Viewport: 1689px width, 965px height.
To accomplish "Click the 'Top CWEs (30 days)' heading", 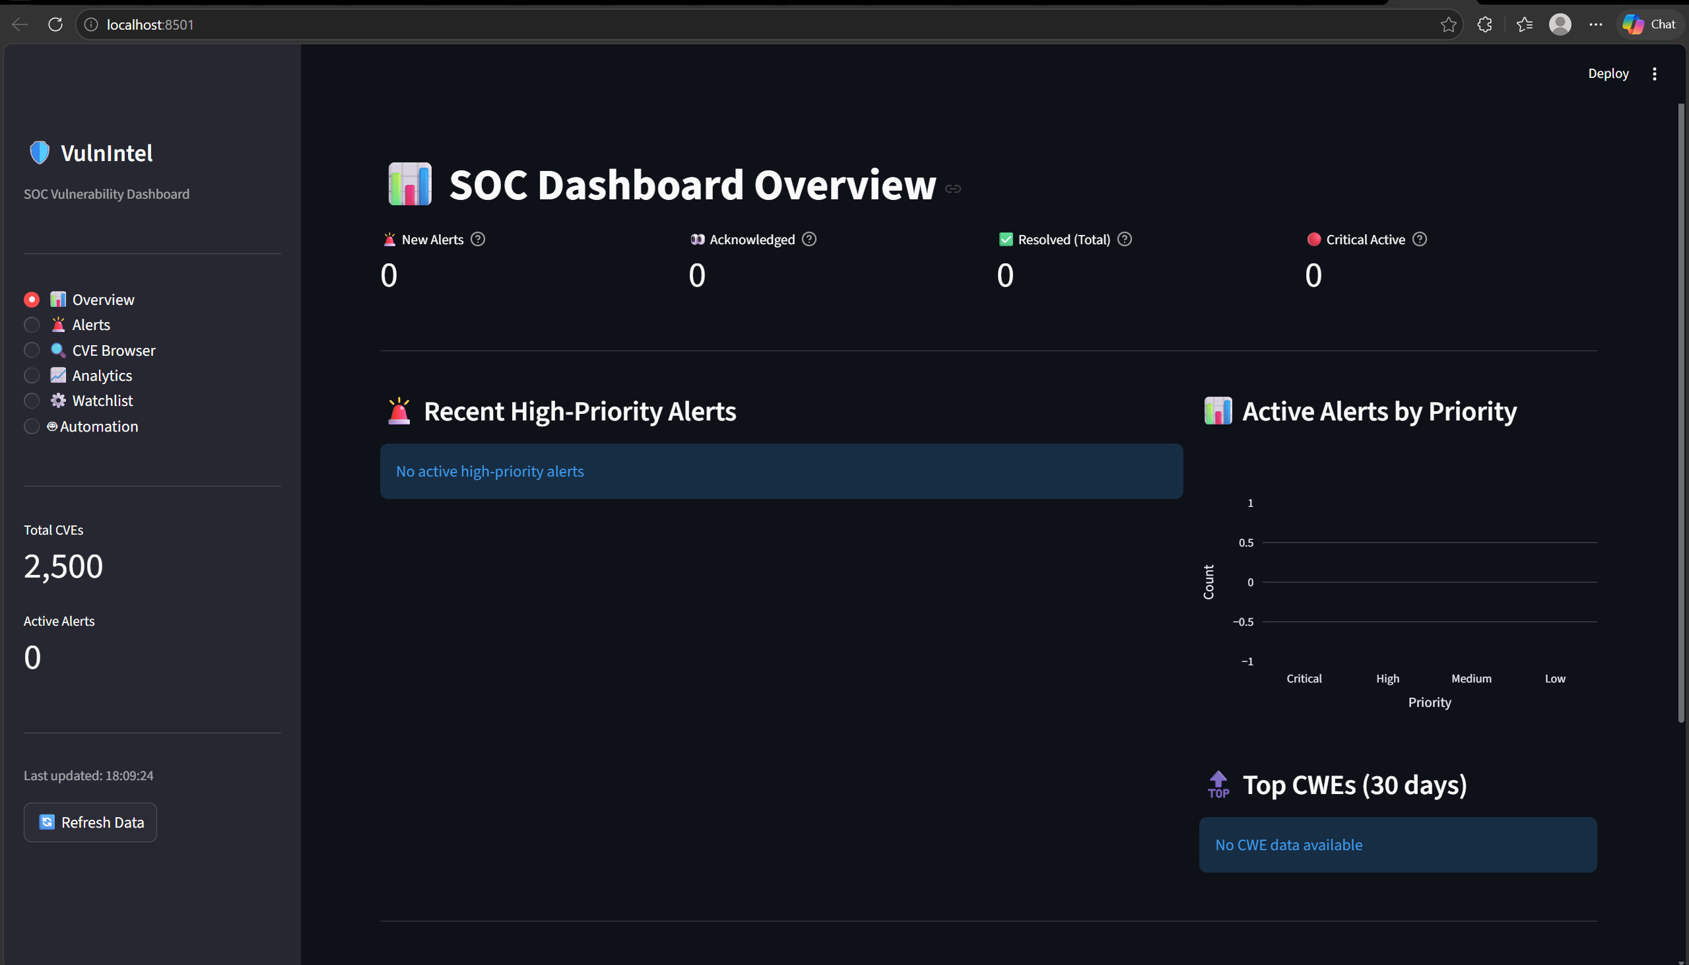I will coord(1354,785).
